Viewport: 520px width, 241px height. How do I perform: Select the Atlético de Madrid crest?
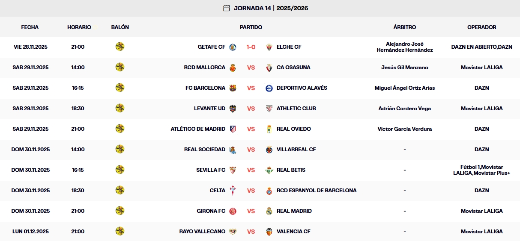233,129
